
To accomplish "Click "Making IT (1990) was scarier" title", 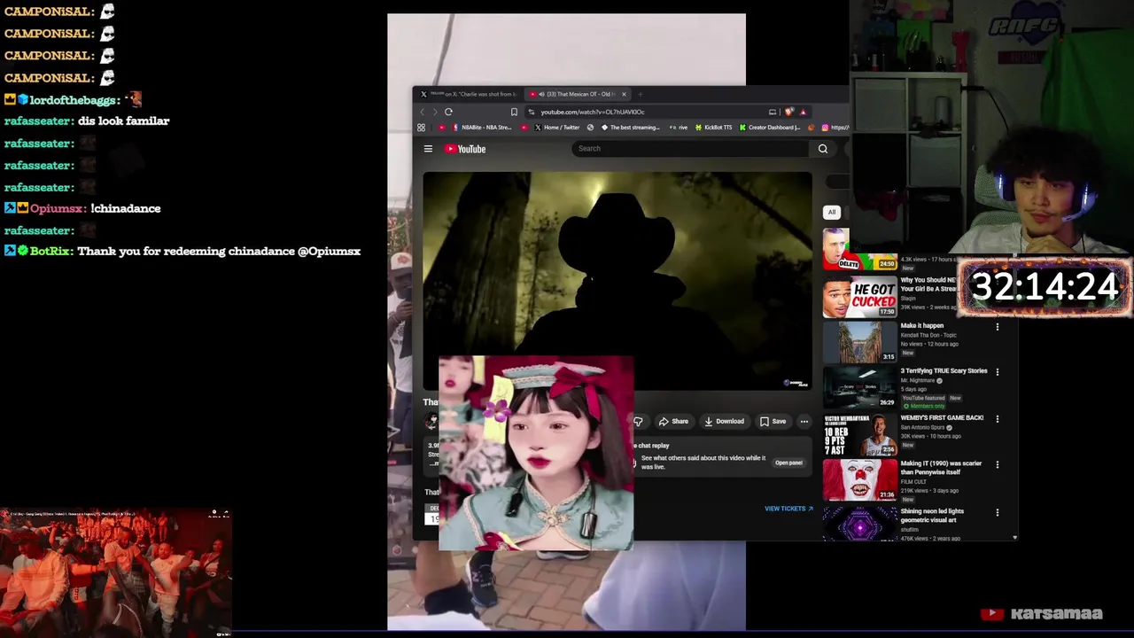I will (941, 468).
